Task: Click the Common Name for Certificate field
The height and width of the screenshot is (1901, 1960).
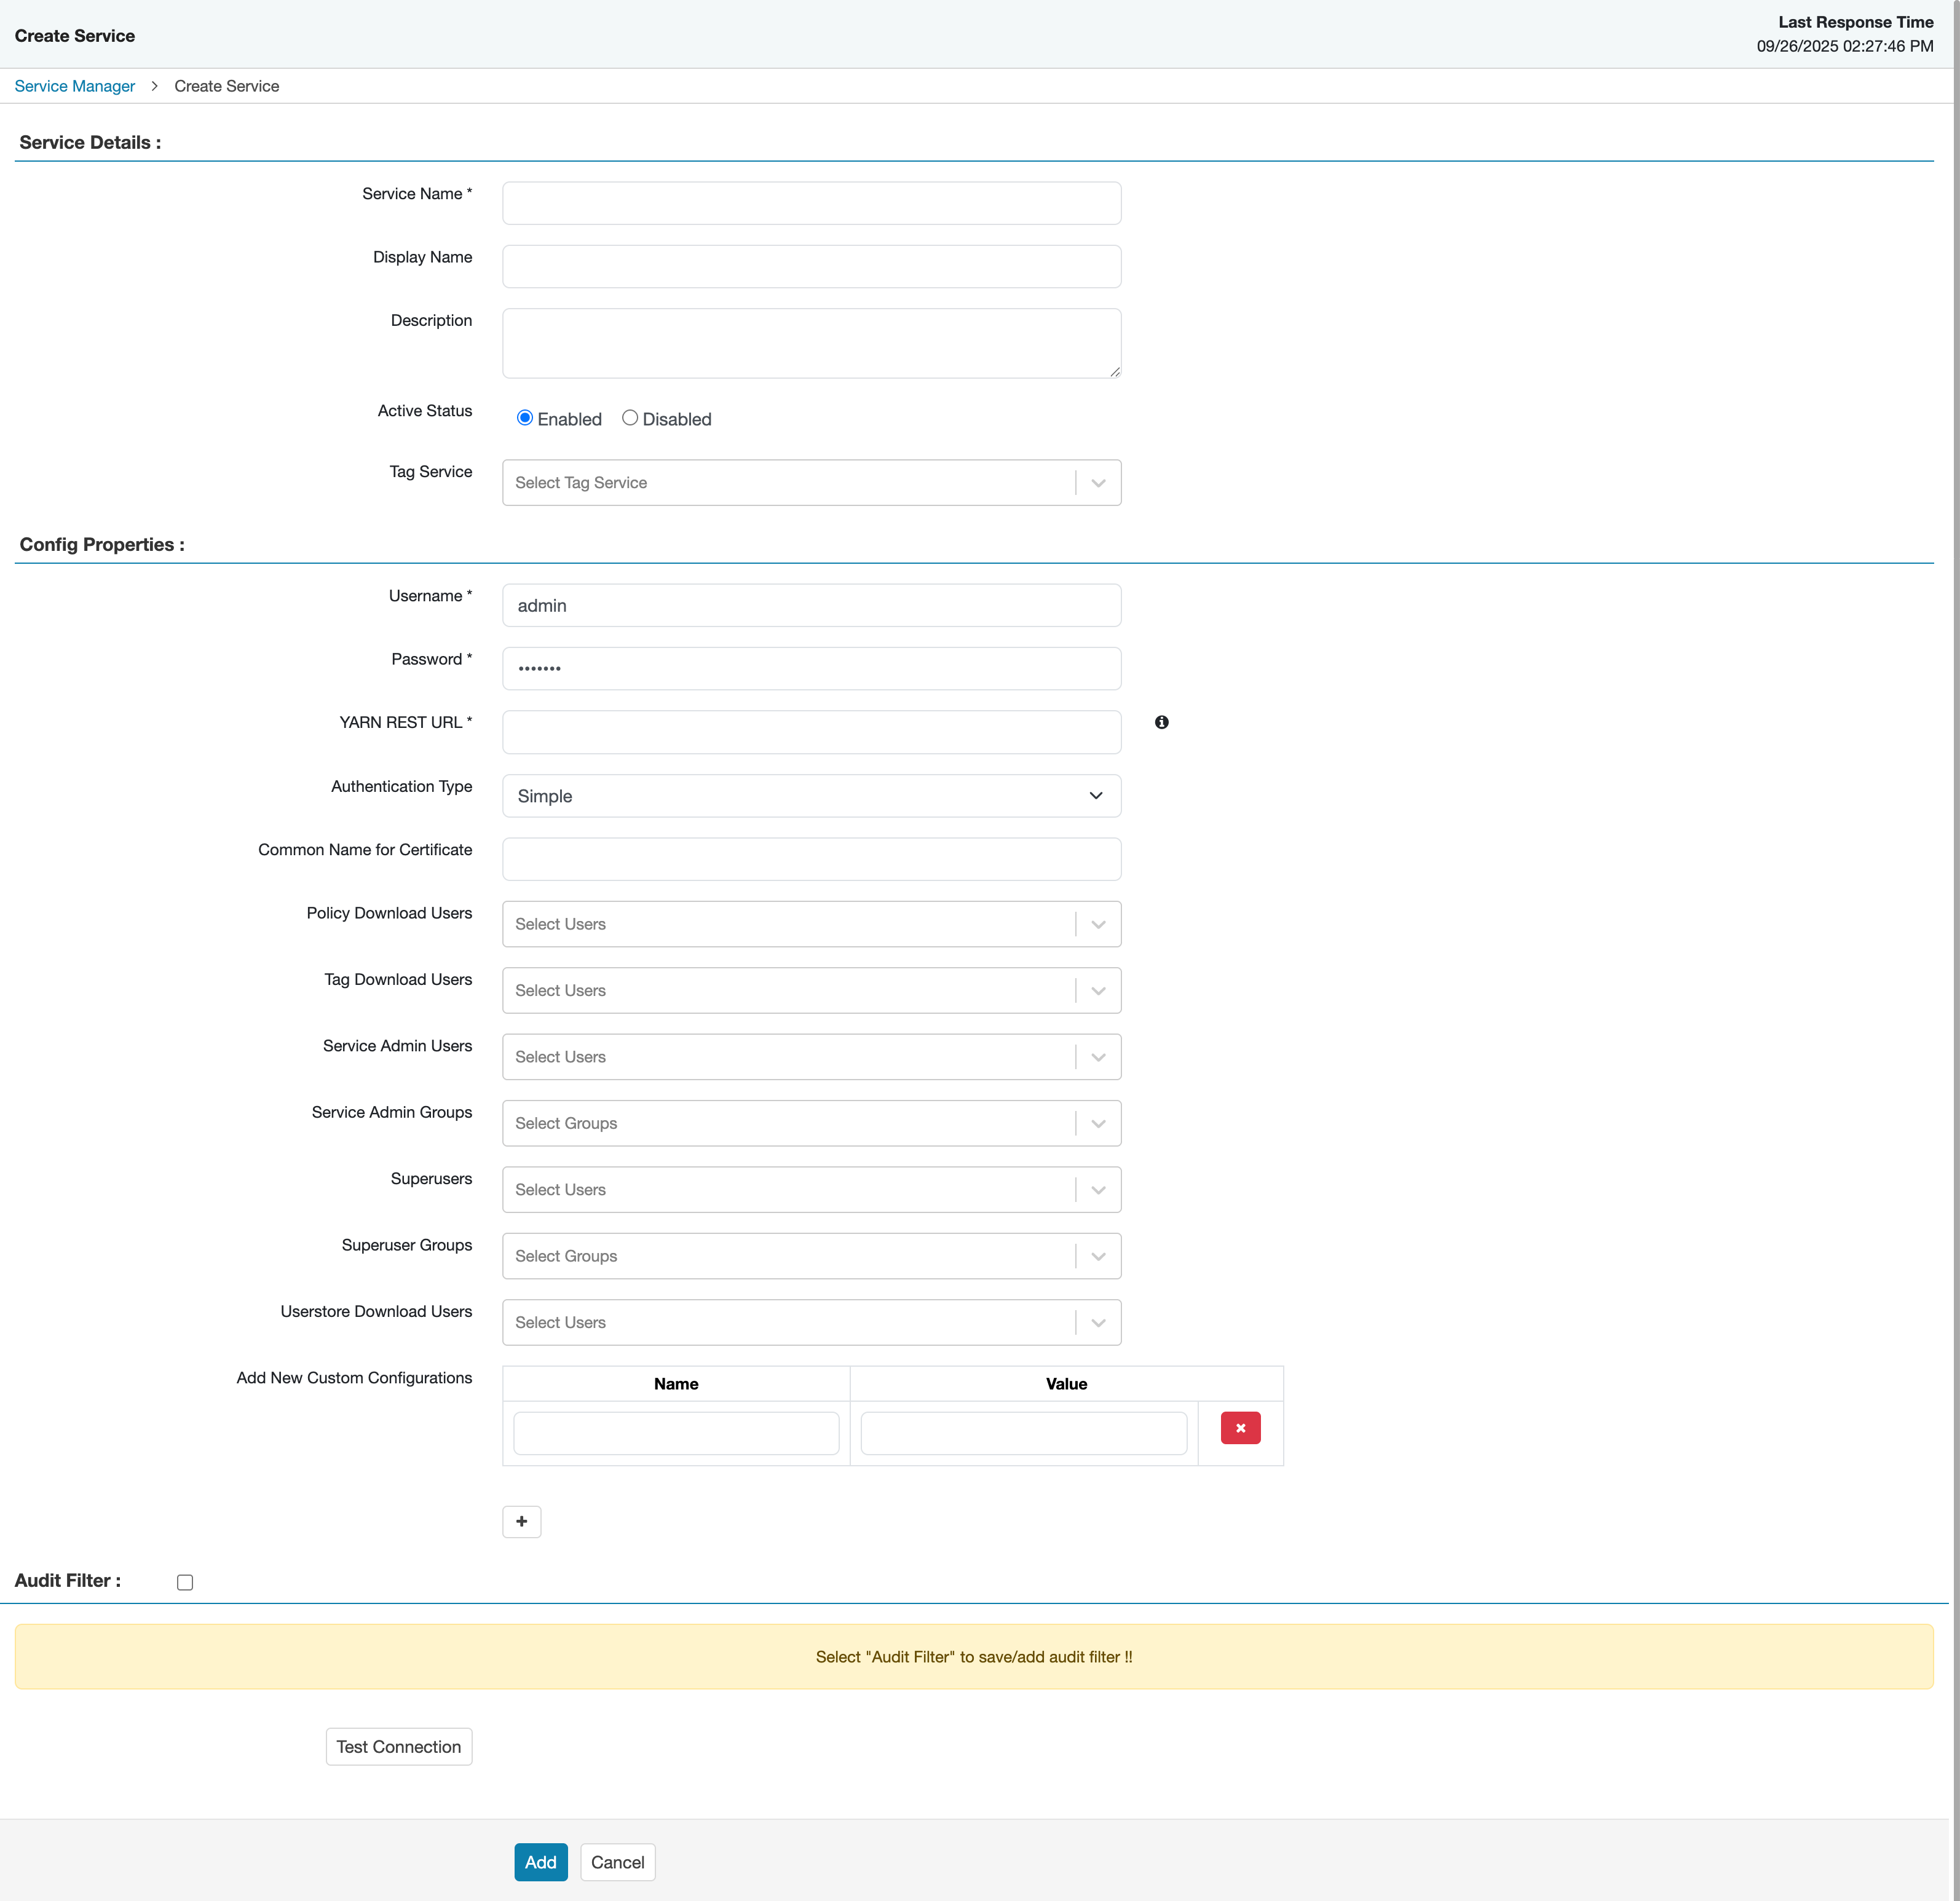Action: click(810, 858)
